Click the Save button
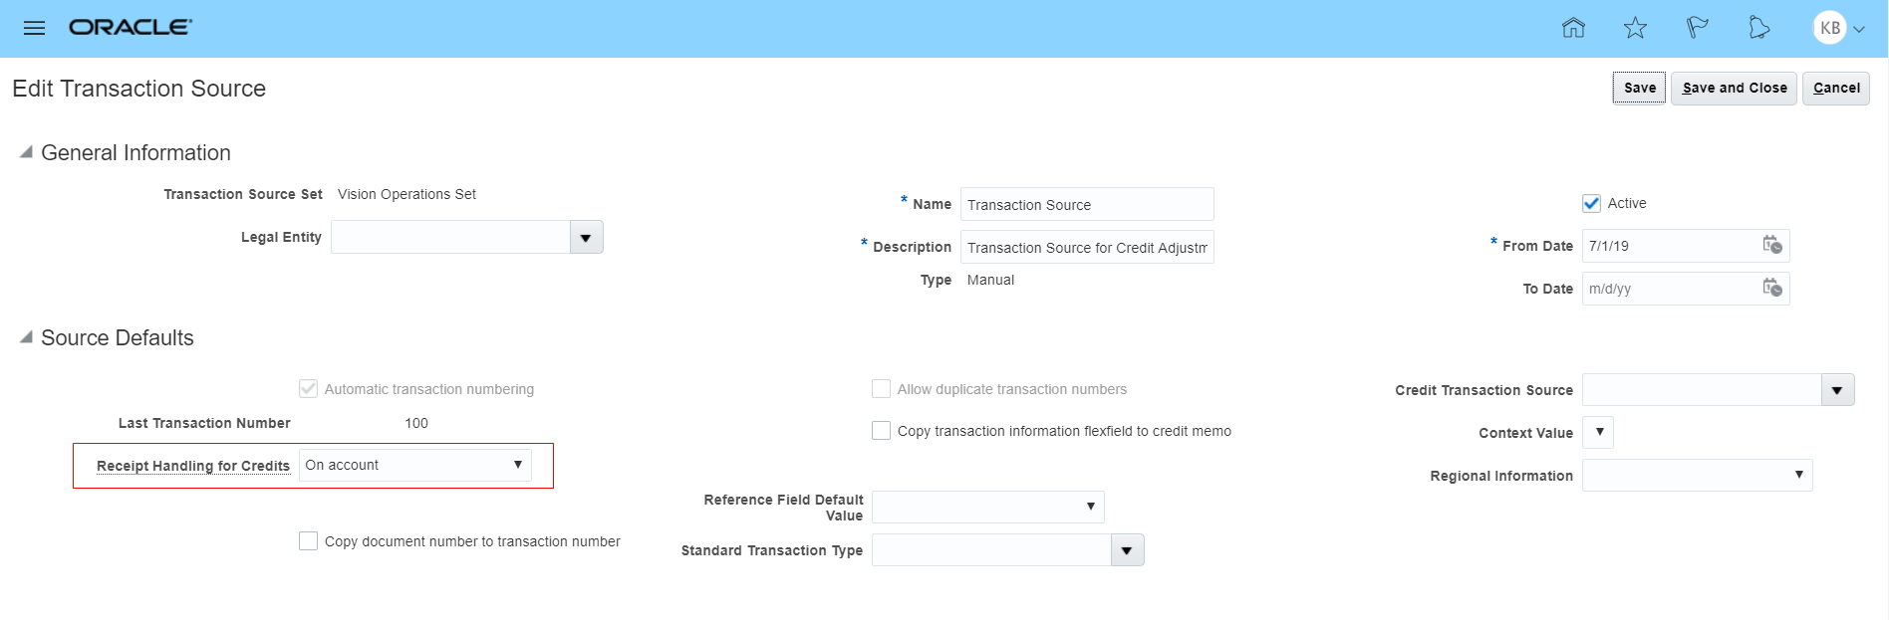This screenshot has height=620, width=1889. 1639,88
